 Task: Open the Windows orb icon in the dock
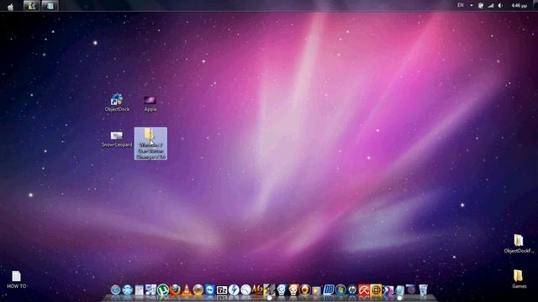pyautogui.click(x=340, y=289)
